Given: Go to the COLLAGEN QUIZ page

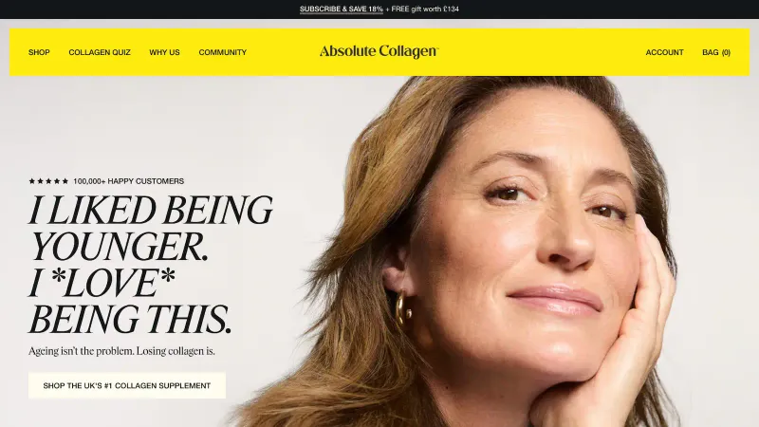Looking at the screenshot, I should [100, 52].
